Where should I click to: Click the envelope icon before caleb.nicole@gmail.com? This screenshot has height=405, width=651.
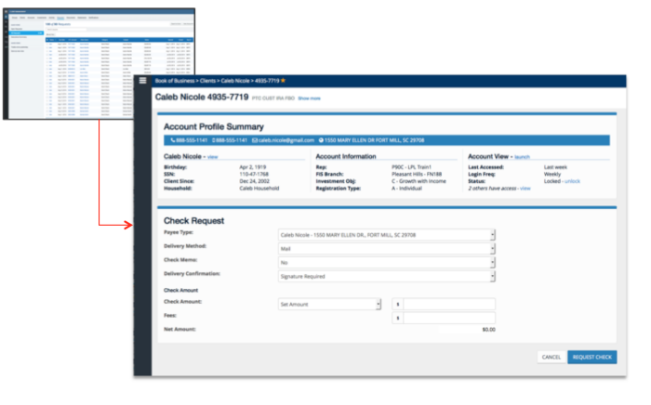pyautogui.click(x=255, y=140)
